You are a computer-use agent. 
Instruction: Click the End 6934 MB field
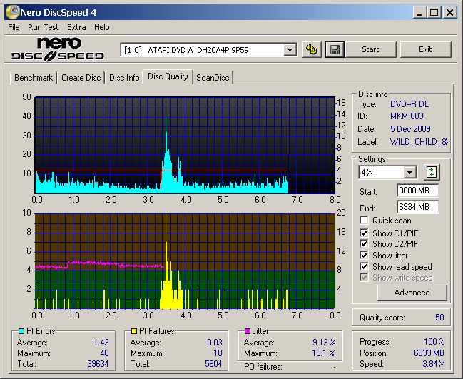pyautogui.click(x=417, y=207)
